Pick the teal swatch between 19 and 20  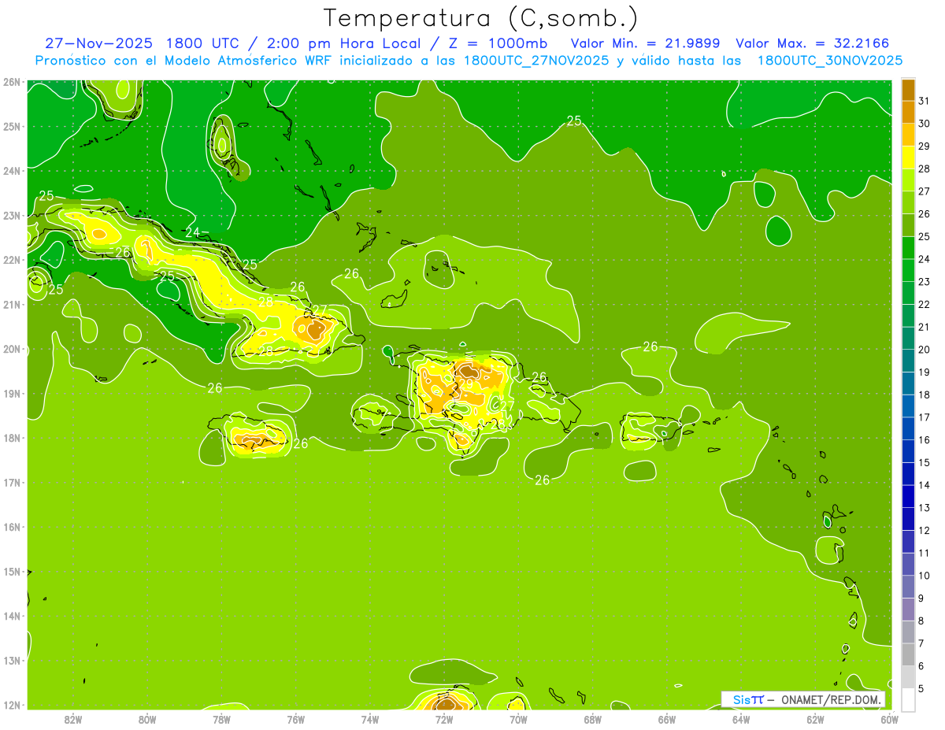pyautogui.click(x=908, y=361)
